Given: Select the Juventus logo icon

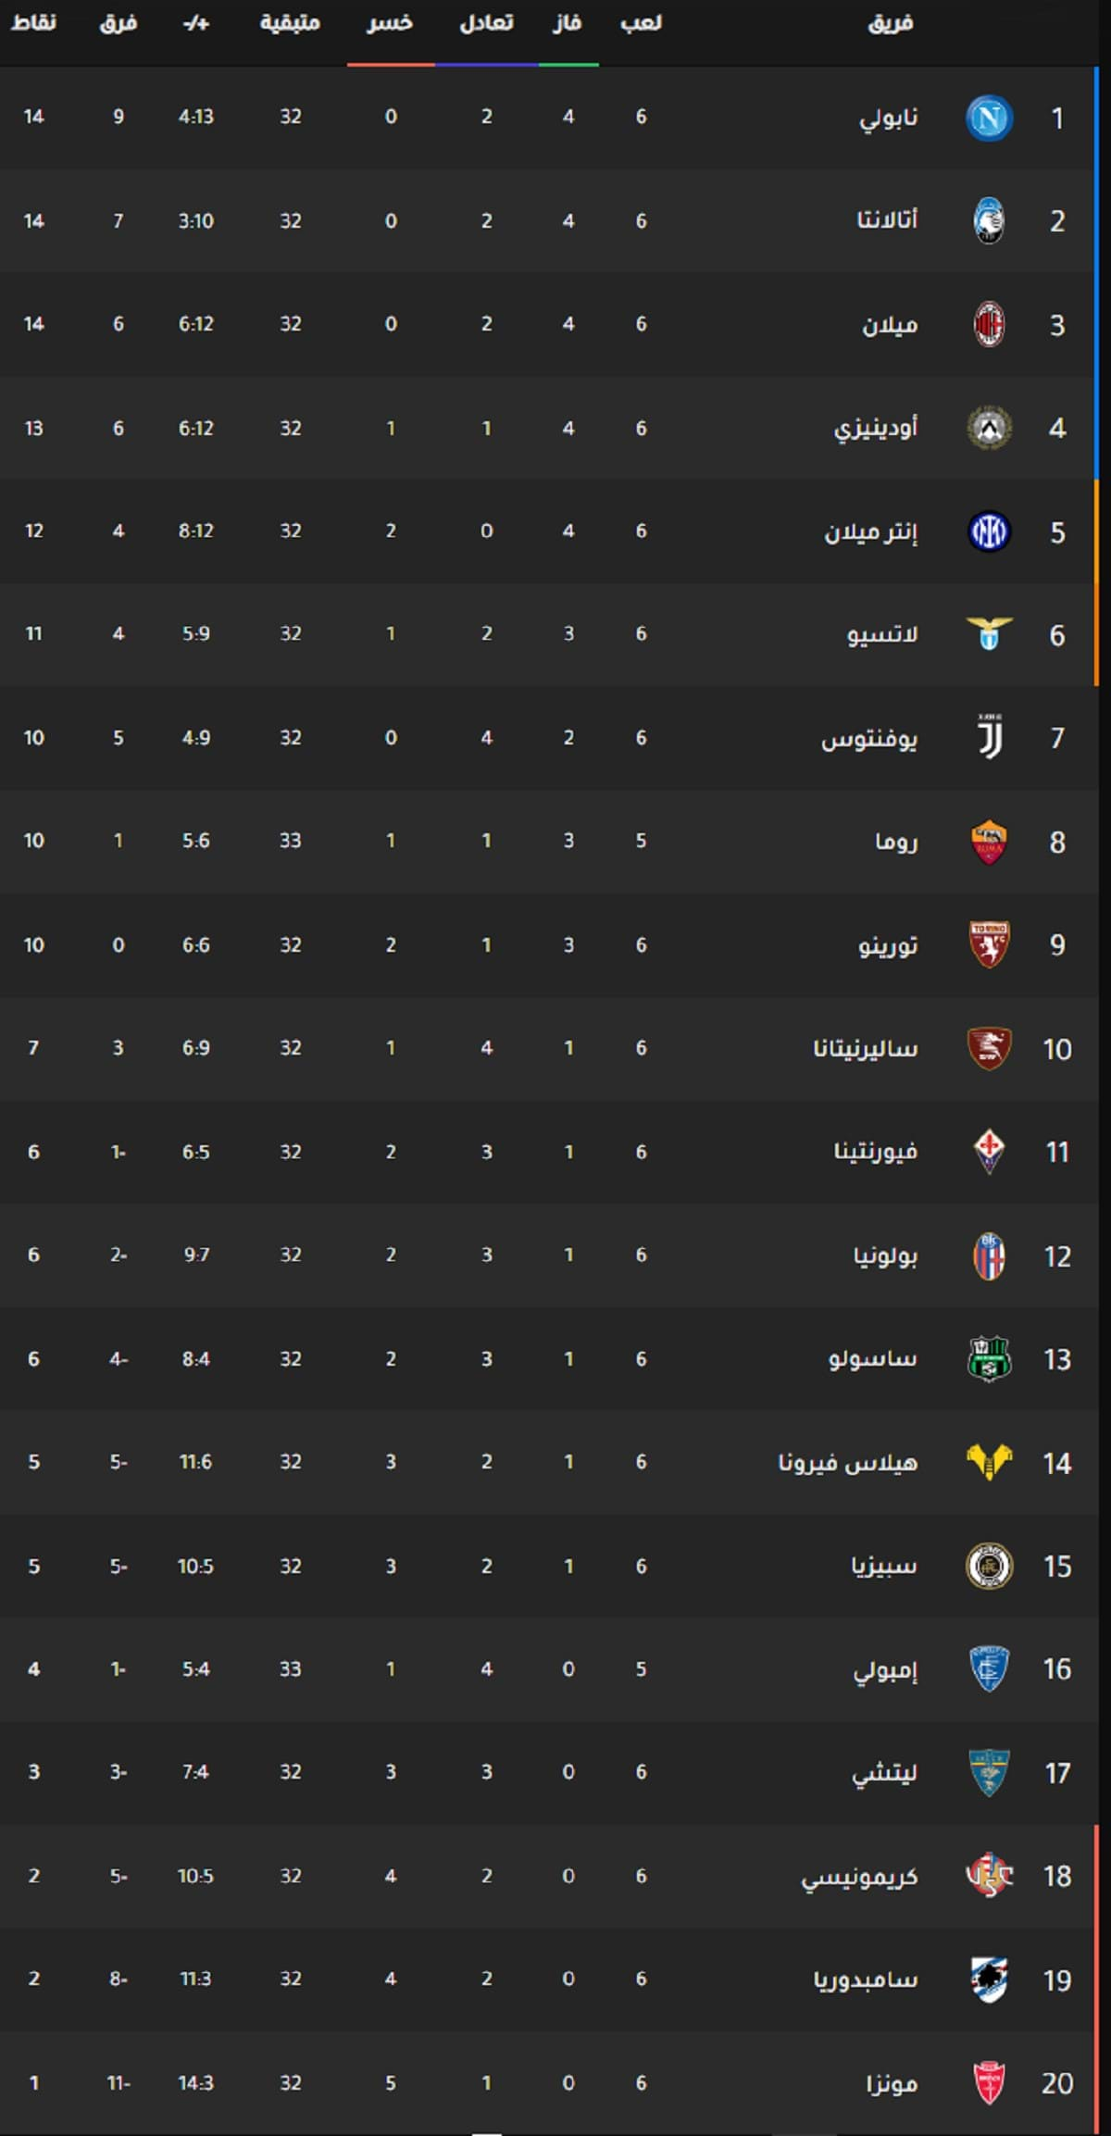Looking at the screenshot, I should [x=988, y=737].
